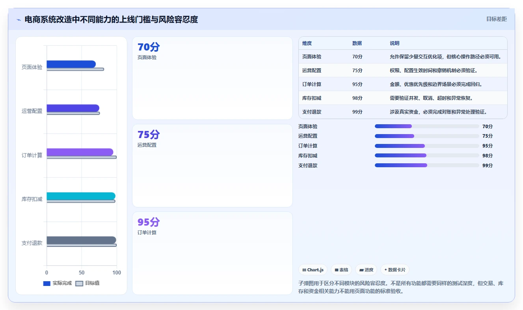The width and height of the screenshot is (523, 310).
Task: Click the 支付退款 progress bar showing 99分
Action: [427, 165]
